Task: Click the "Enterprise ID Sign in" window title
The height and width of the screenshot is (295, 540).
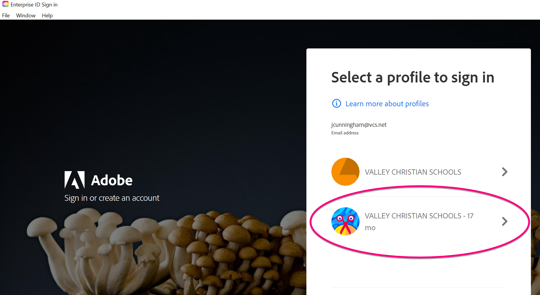Action: coord(34,5)
